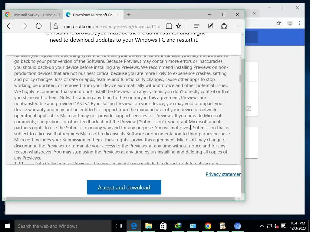310x232 pixels.
Task: Open Reading view in Edge
Action: 169,26
